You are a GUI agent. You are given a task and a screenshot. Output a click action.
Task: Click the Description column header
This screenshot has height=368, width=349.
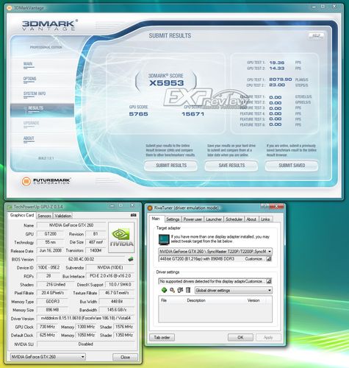click(196, 300)
